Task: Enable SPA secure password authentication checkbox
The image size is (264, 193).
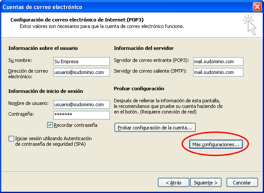Action: click(11, 139)
